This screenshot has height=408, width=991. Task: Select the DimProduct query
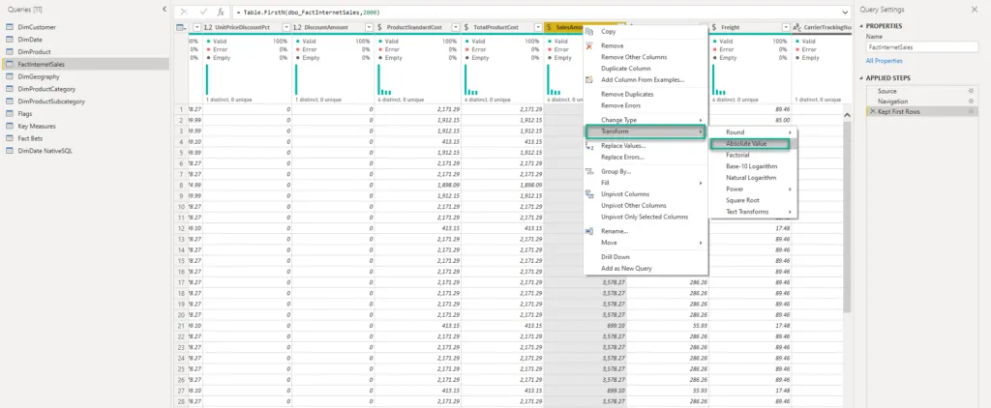(35, 51)
